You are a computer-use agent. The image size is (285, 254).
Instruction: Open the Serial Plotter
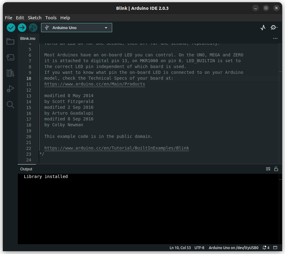pyautogui.click(x=263, y=28)
